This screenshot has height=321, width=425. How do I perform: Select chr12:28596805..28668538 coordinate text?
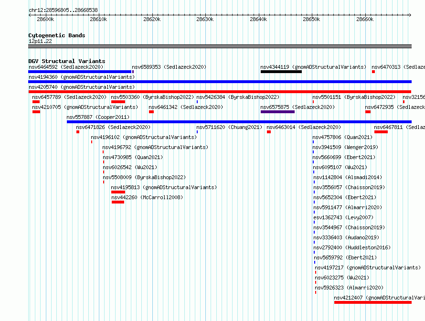[x=63, y=10]
